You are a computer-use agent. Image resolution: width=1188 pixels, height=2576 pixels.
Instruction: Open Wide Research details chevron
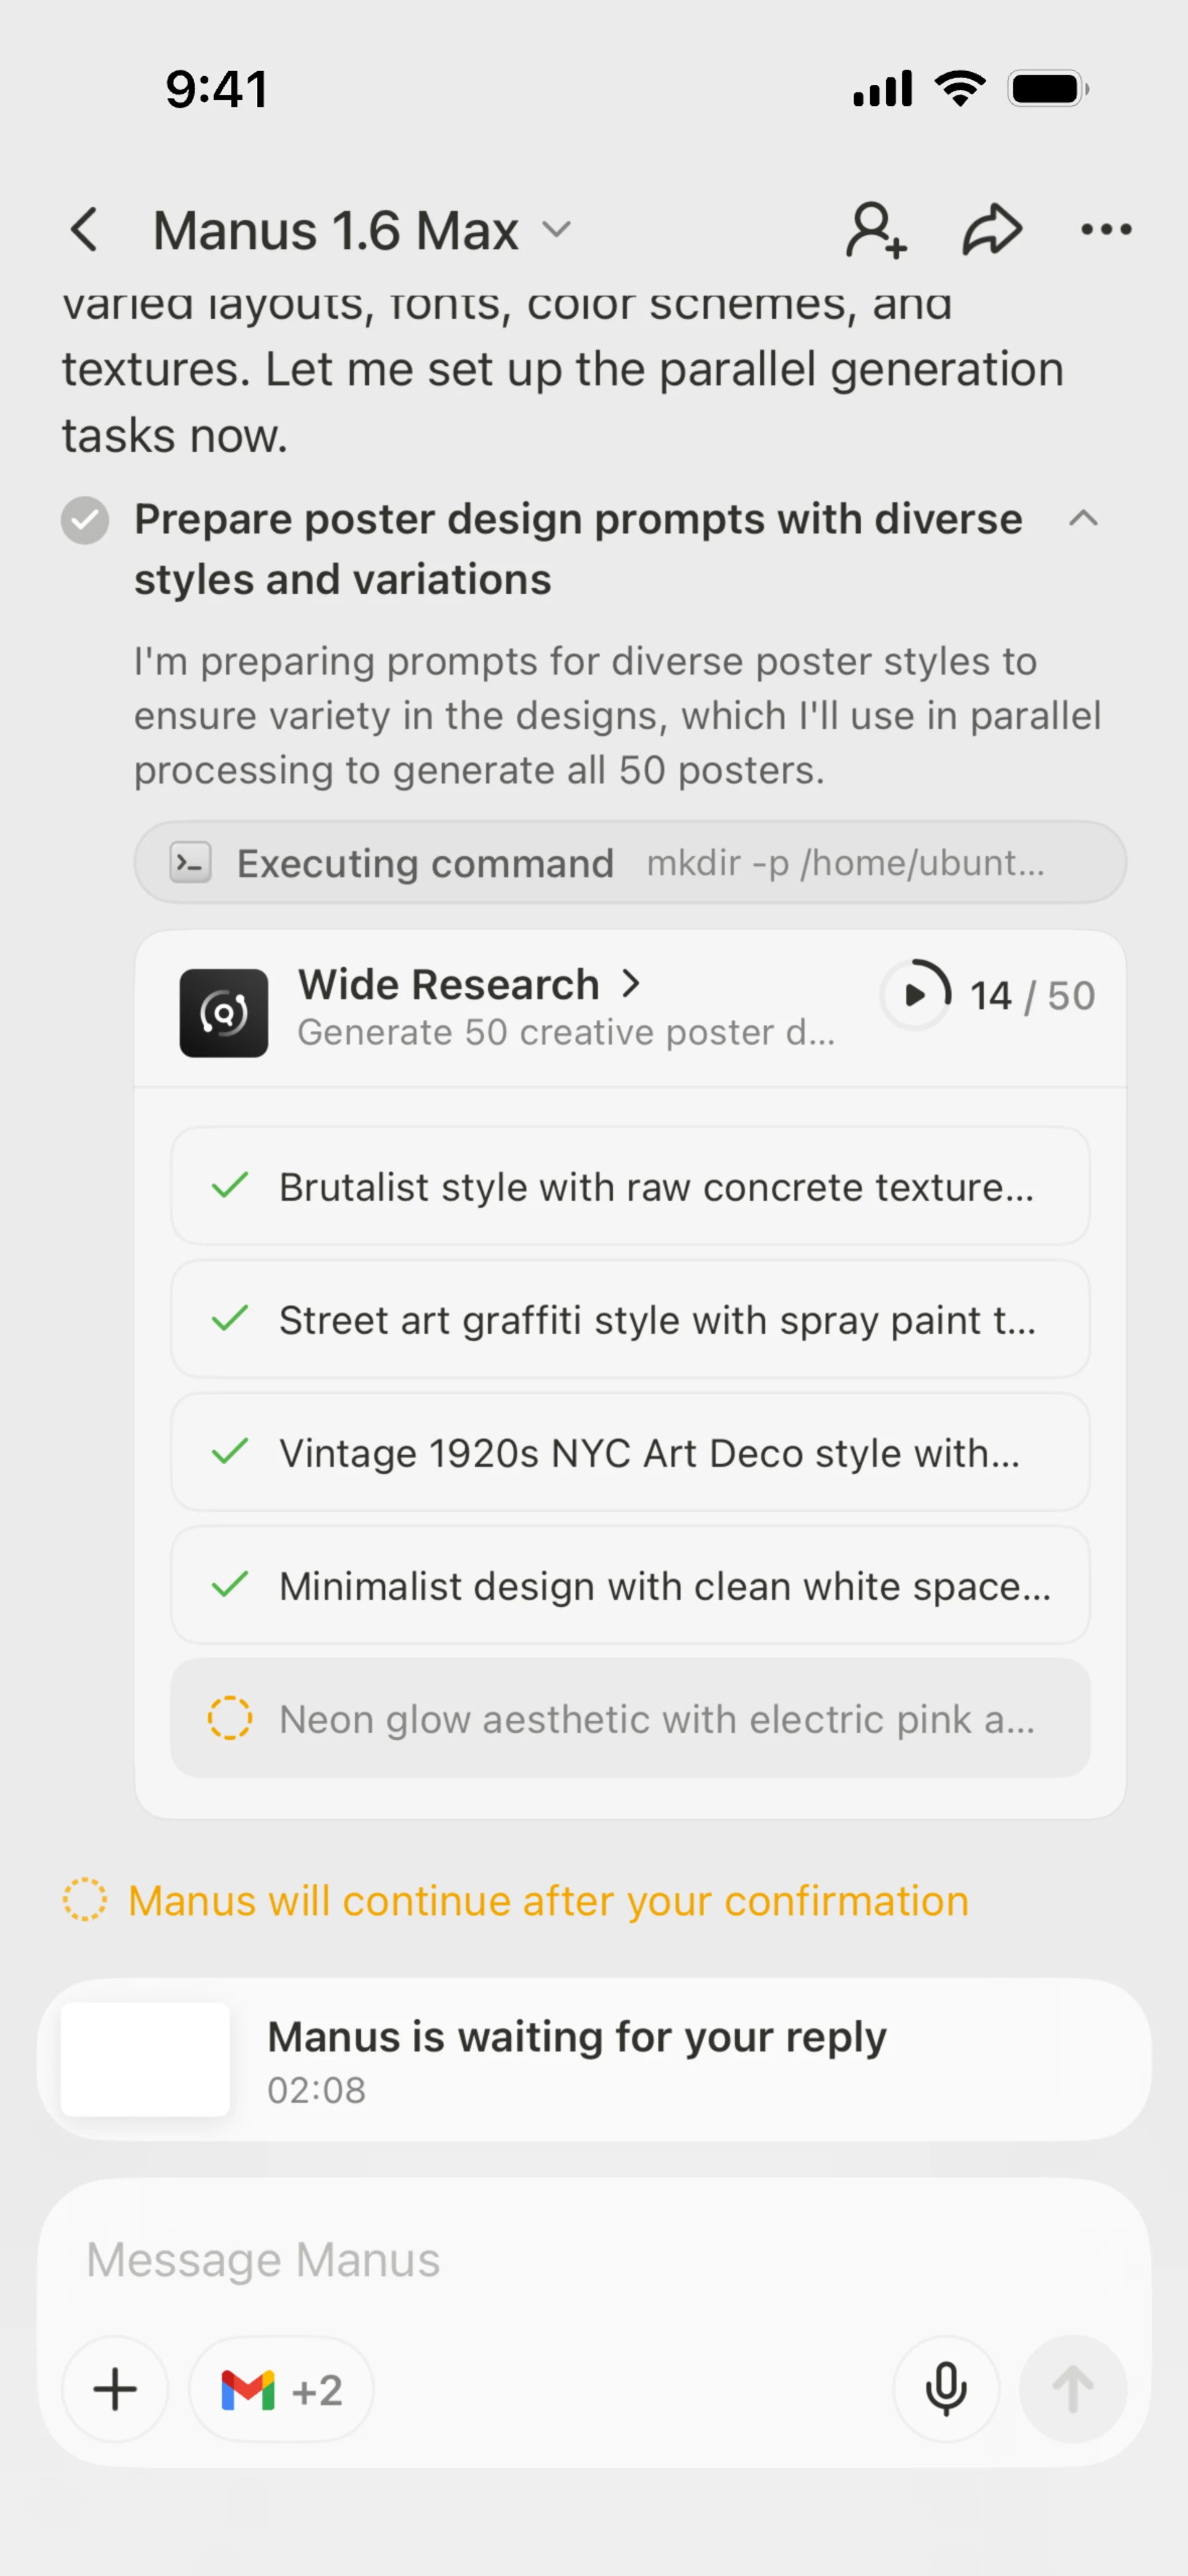tap(631, 984)
